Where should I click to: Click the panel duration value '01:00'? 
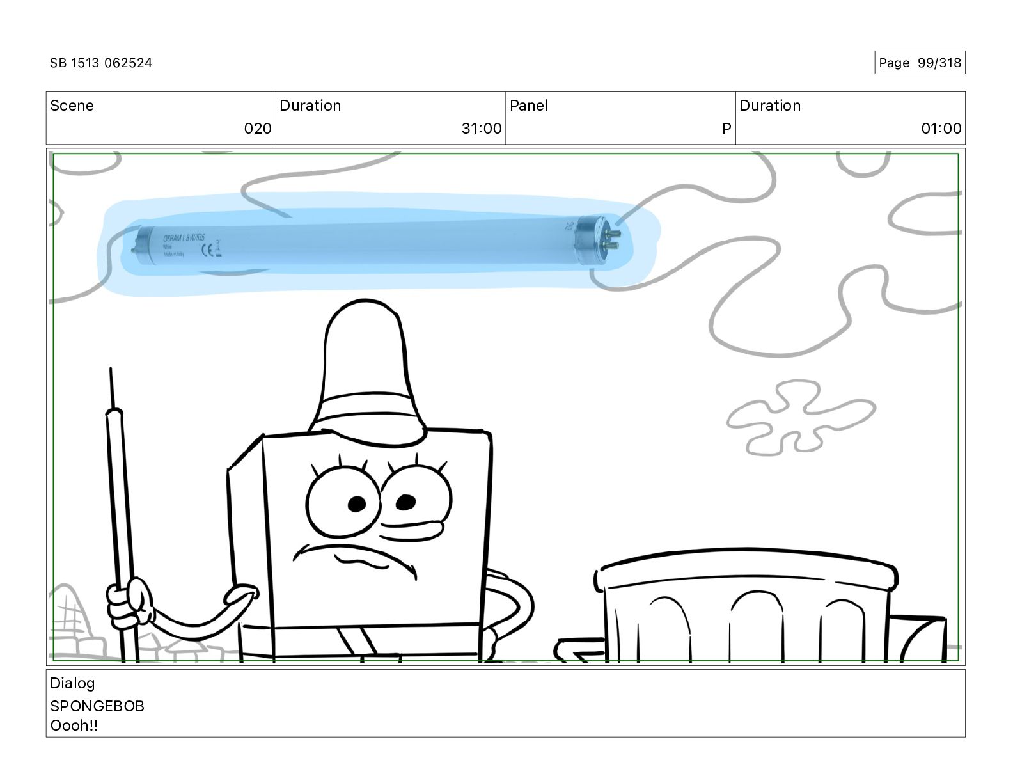pyautogui.click(x=941, y=129)
